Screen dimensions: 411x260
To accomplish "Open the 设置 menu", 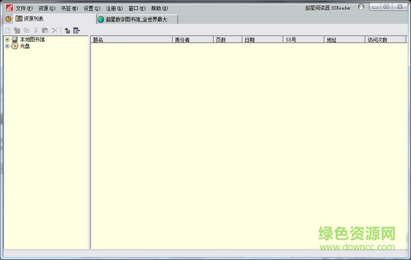I will [92, 8].
